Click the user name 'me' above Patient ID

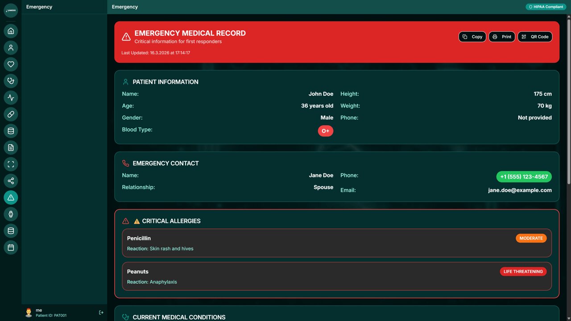pos(39,310)
